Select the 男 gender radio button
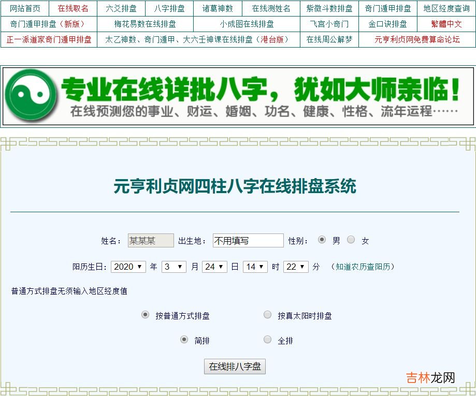The image size is (476, 396). pos(322,240)
